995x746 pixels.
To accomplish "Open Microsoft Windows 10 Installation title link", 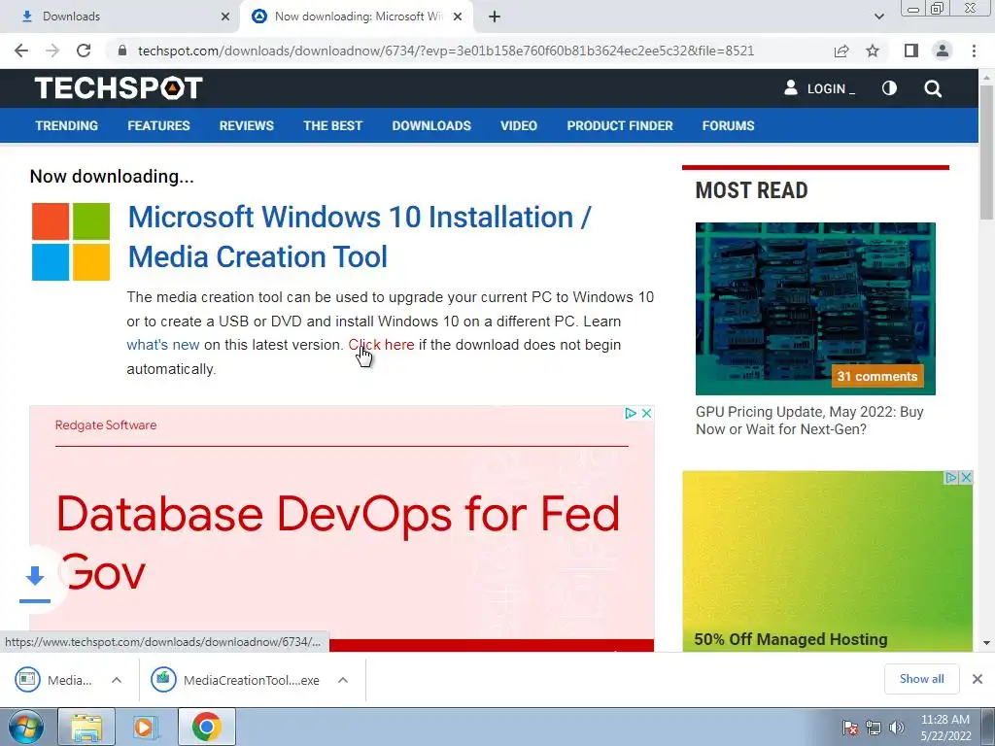I will pyautogui.click(x=360, y=237).
